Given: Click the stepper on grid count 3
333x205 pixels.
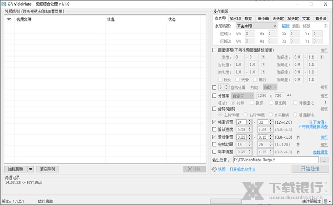Looking at the screenshot, I should pos(226,87).
